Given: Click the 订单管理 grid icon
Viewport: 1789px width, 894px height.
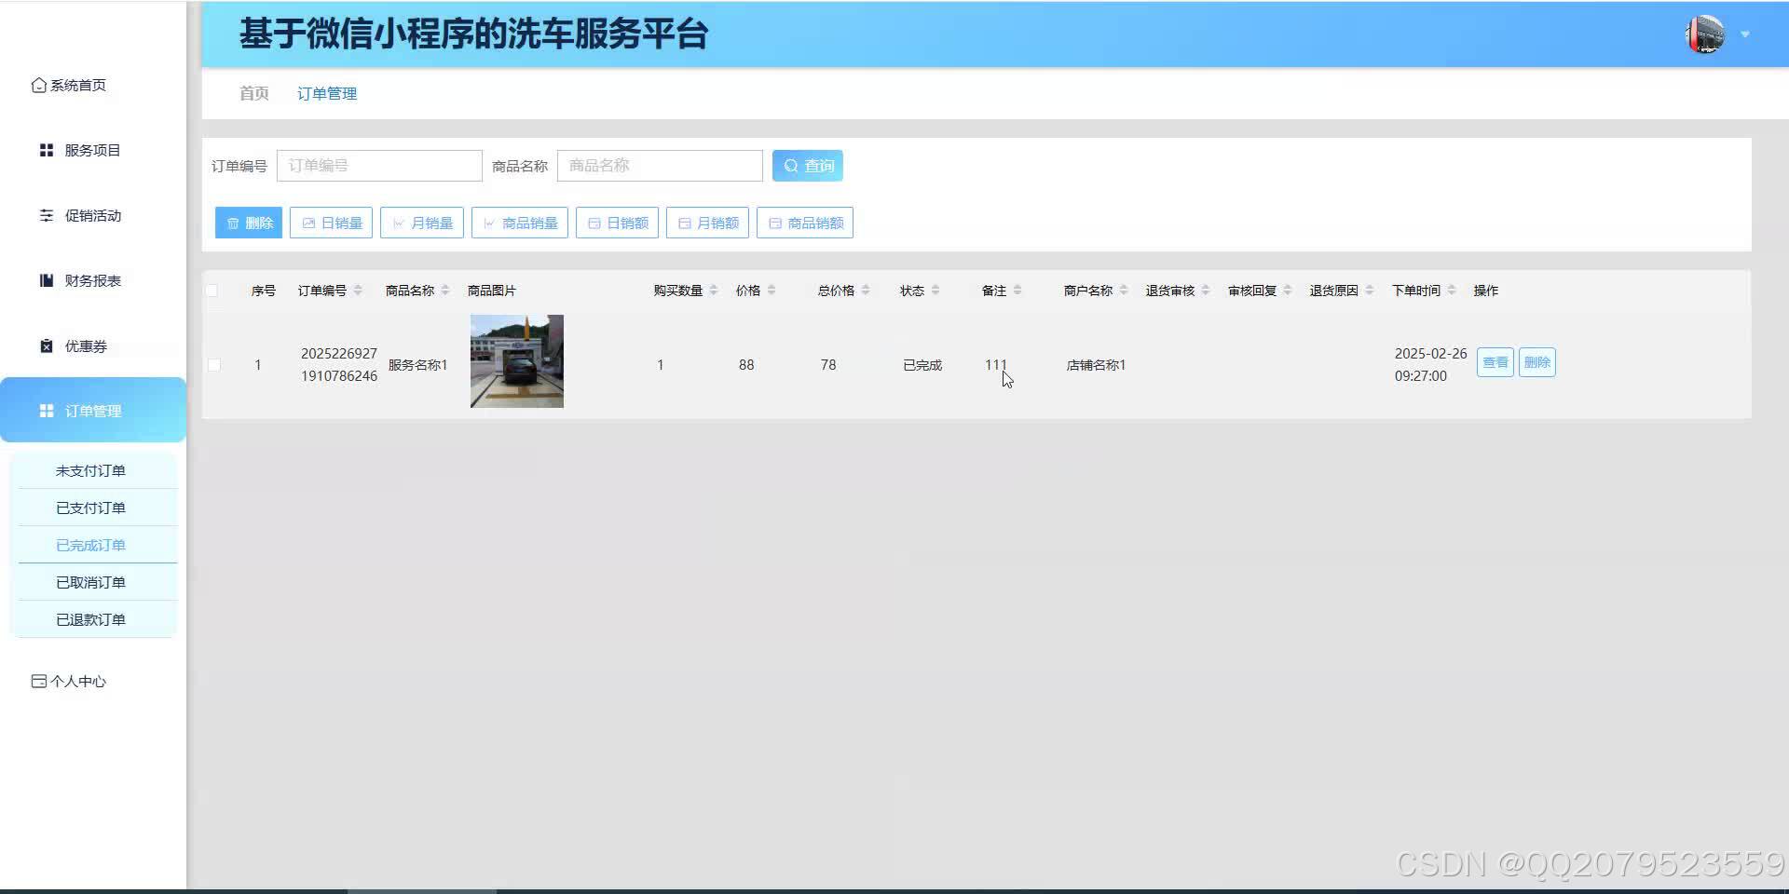Looking at the screenshot, I should (46, 410).
